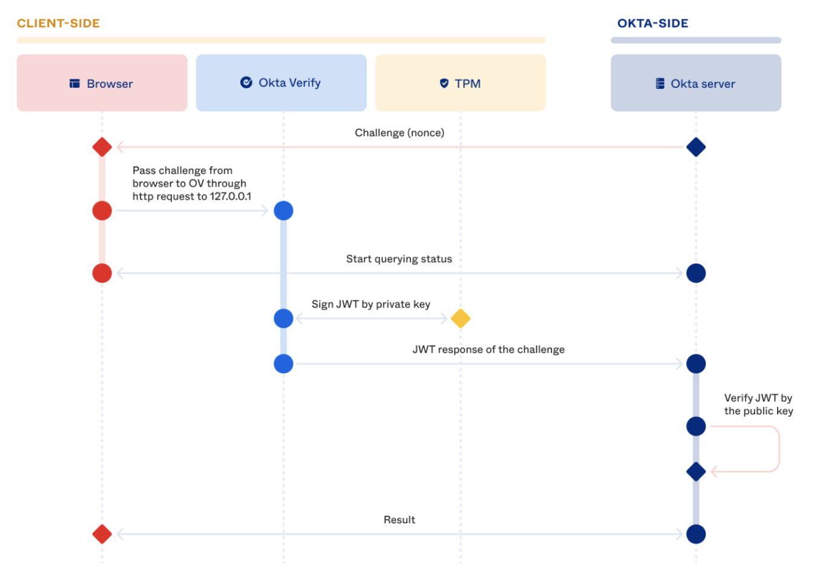834x588 pixels.
Task: Click the red circle at Start querying status
Action: (102, 273)
